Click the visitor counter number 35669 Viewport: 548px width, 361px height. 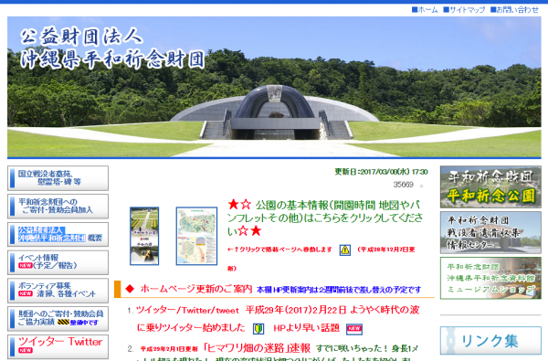tap(404, 185)
